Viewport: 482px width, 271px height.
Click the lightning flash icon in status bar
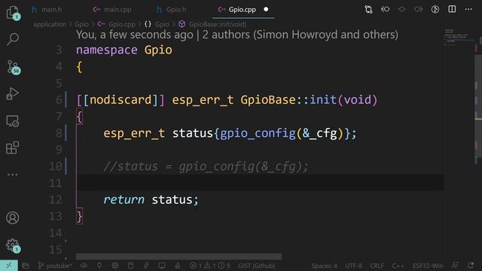(x=146, y=266)
